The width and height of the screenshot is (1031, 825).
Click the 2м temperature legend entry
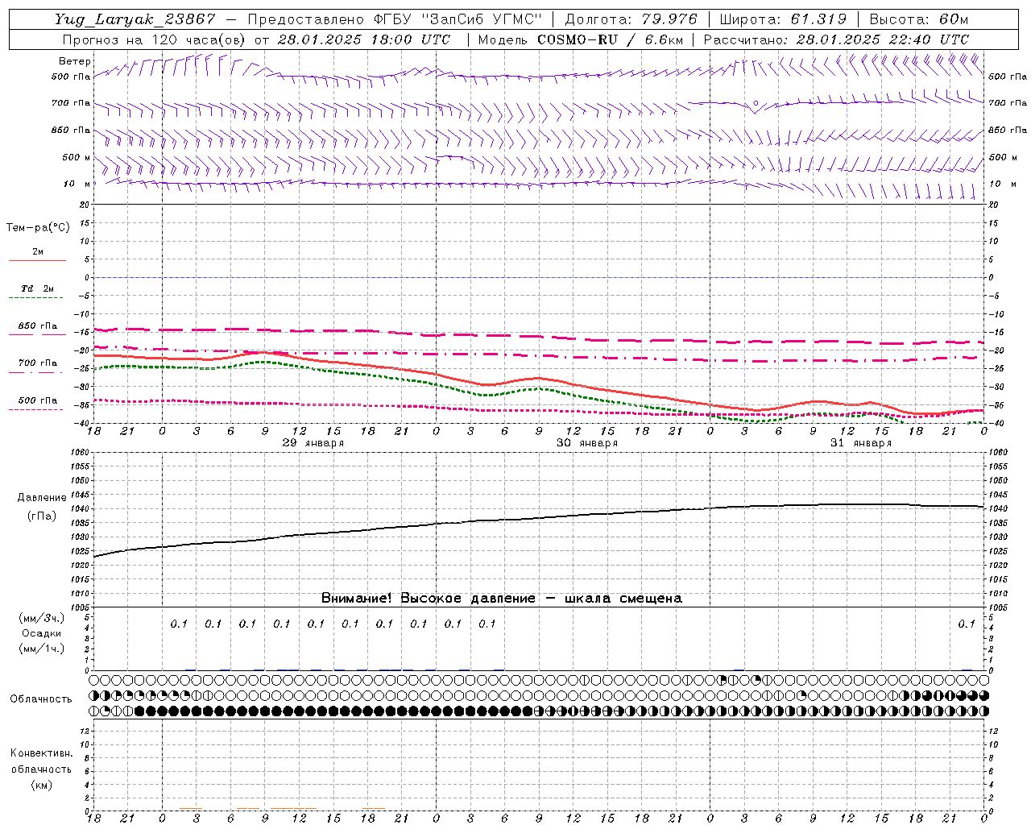(x=38, y=252)
